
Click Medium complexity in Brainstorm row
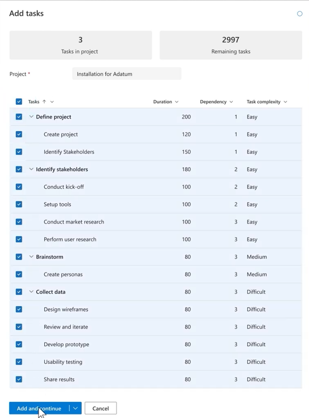click(x=257, y=257)
